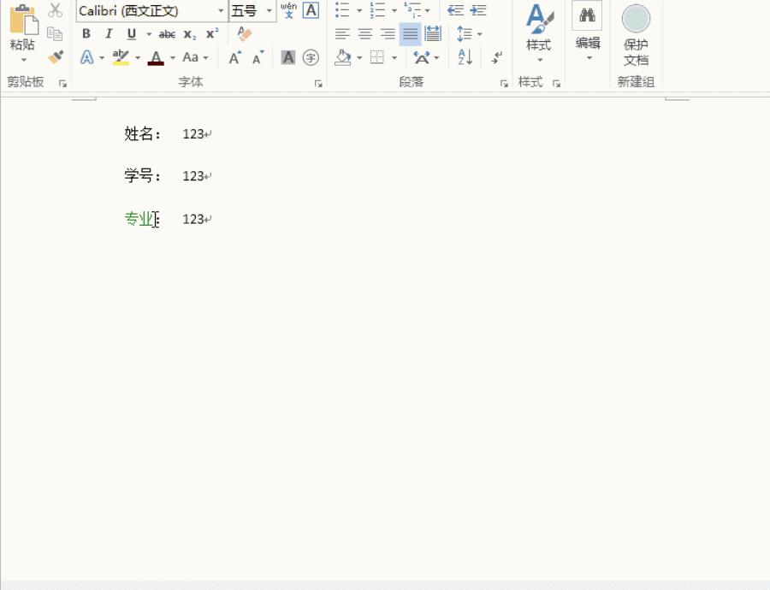Viewport: 770px width, 590px height.
Task: Toggle bold formatting
Action: coord(86,34)
